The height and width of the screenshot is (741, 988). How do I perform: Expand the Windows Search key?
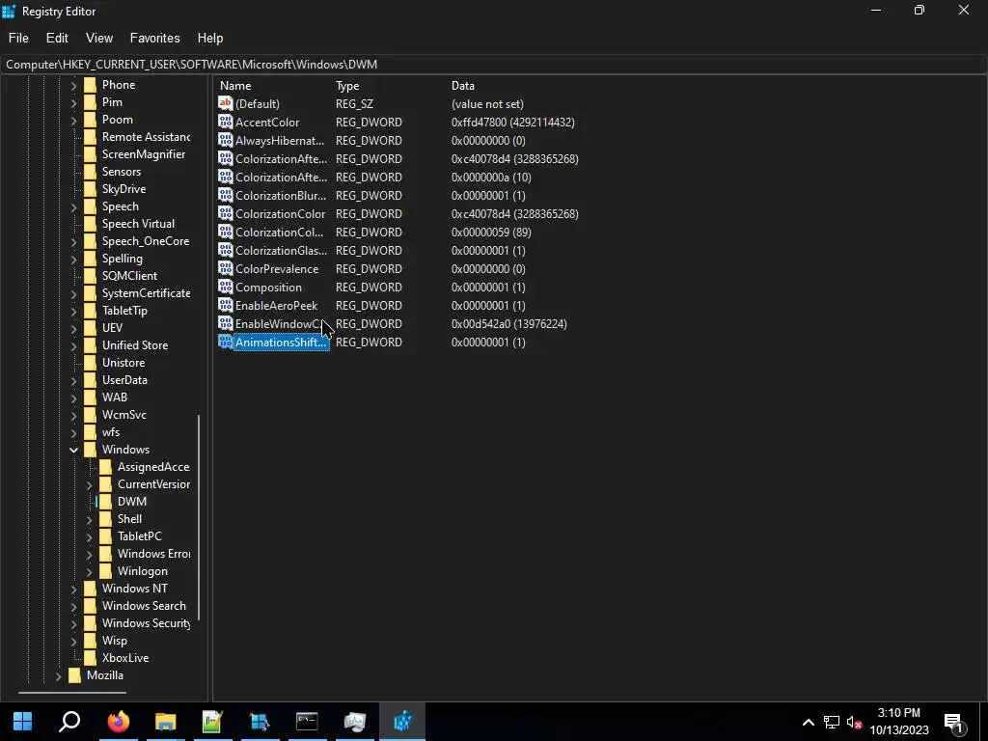[73, 606]
